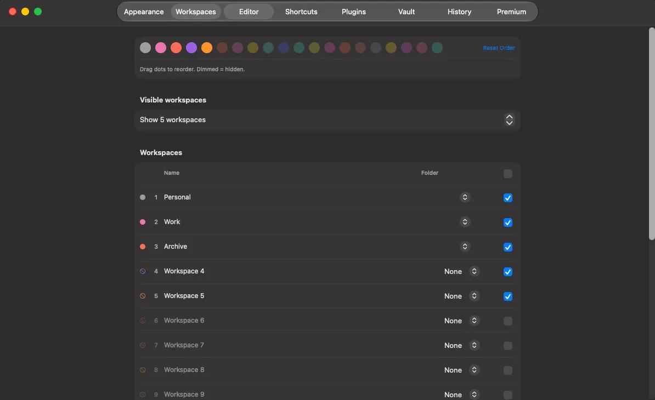The height and width of the screenshot is (400, 655).
Task: Click the gray dot icon beside Personal
Action: pos(143,197)
